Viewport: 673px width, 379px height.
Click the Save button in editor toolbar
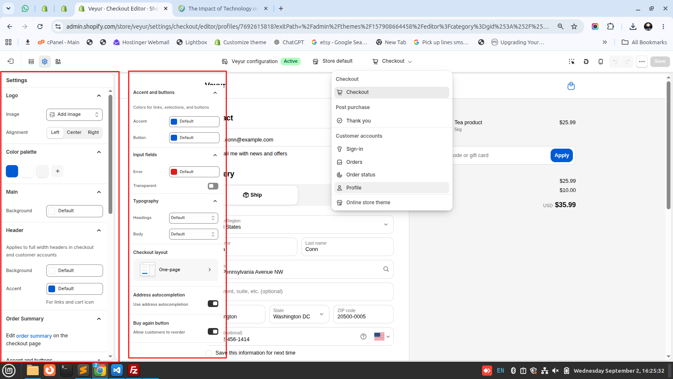tap(660, 61)
